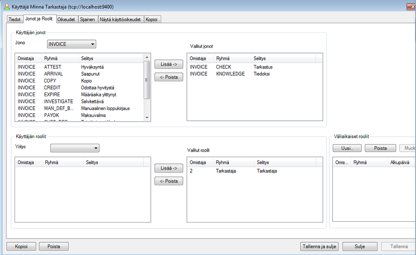Sort available queues by Omistaja column

28,59
